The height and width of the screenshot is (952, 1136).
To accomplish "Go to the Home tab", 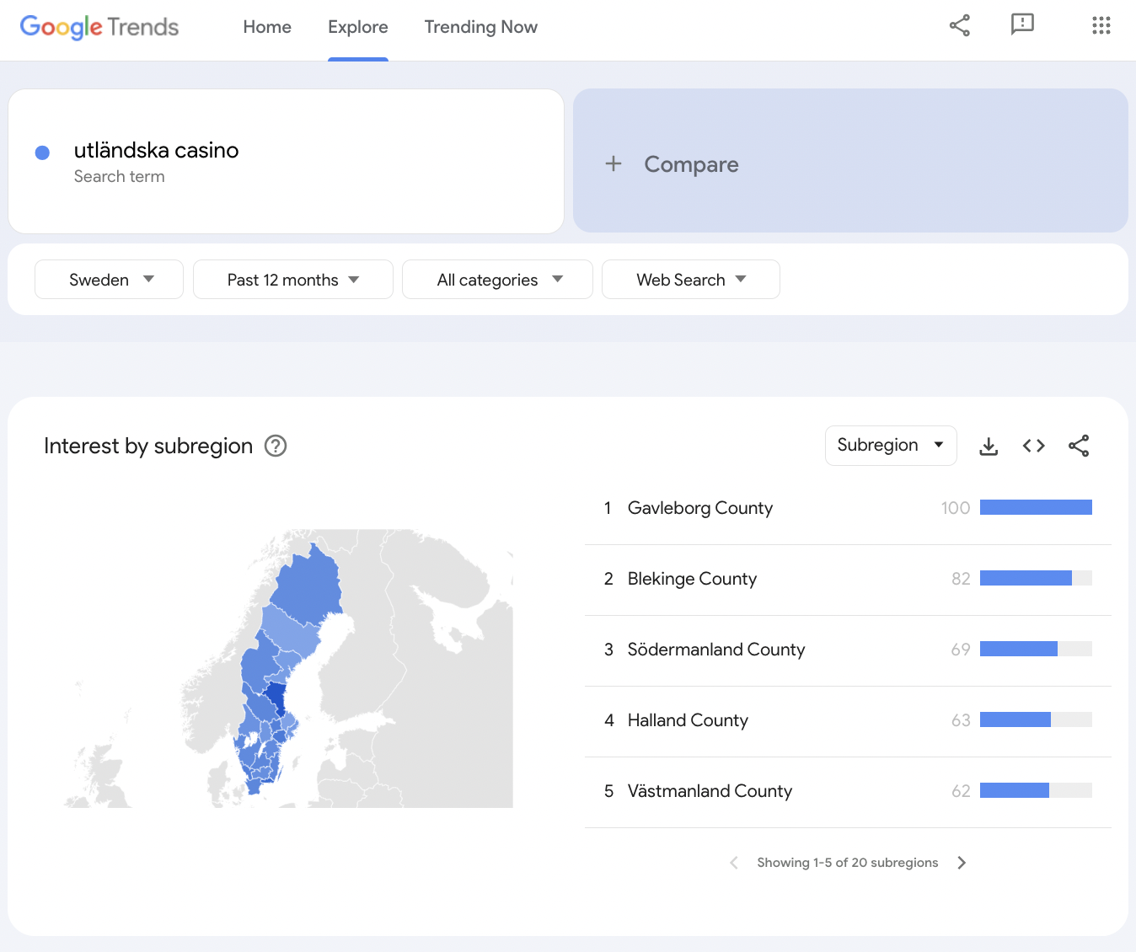I will 267,27.
